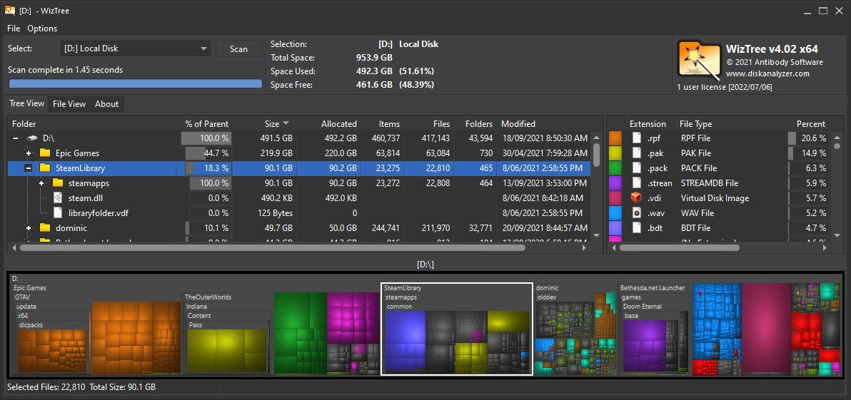The image size is (851, 400).
Task: Switch to the File View tab
Action: [x=69, y=104]
